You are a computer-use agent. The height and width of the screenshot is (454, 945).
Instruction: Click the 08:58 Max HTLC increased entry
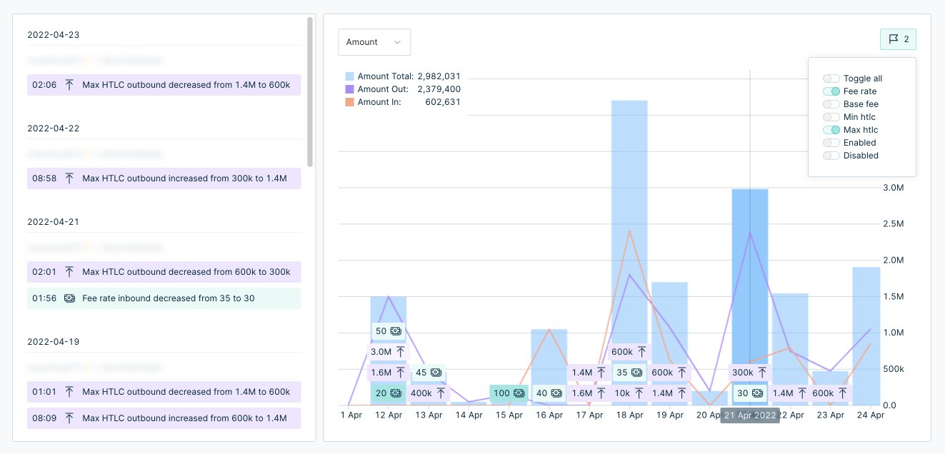click(164, 178)
